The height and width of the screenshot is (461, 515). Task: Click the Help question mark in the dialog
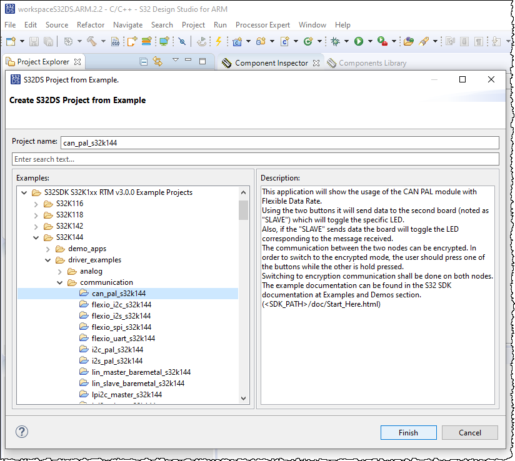[21, 432]
